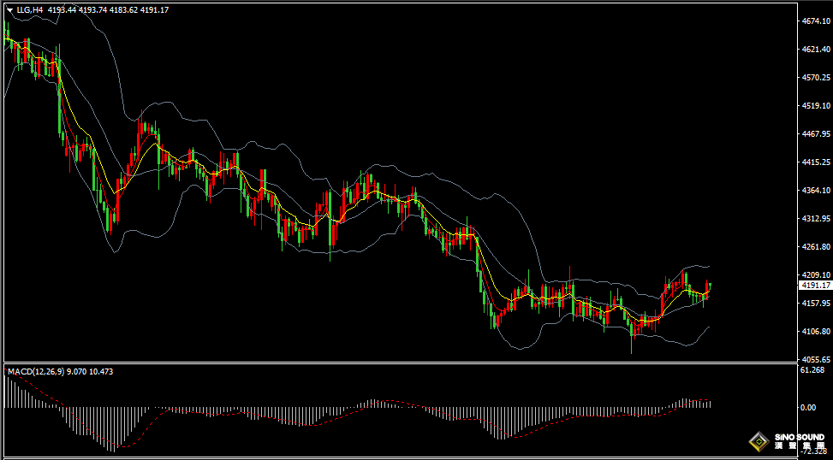The image size is (833, 460).
Task: Click the 4209.10 price axis label
Action: tap(817, 274)
